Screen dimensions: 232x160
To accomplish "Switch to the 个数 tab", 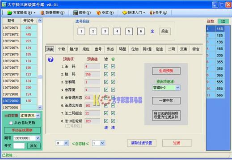I will coord(62,49).
